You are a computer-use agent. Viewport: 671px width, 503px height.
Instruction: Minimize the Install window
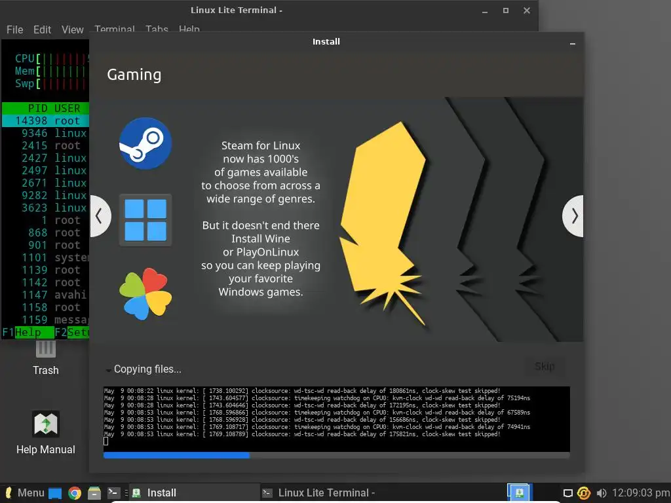[572, 44]
